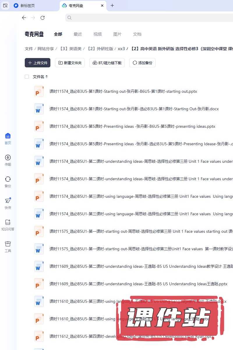Viewport: 233px width, 350px height.
Task: Open the 工具 tools sidebar icon
Action: pyautogui.click(x=8, y=244)
